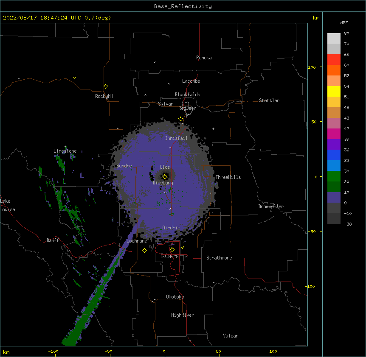Pick the bright green 20-30 dBZ legend swatch
366x357 pixels.
coord(334,176)
